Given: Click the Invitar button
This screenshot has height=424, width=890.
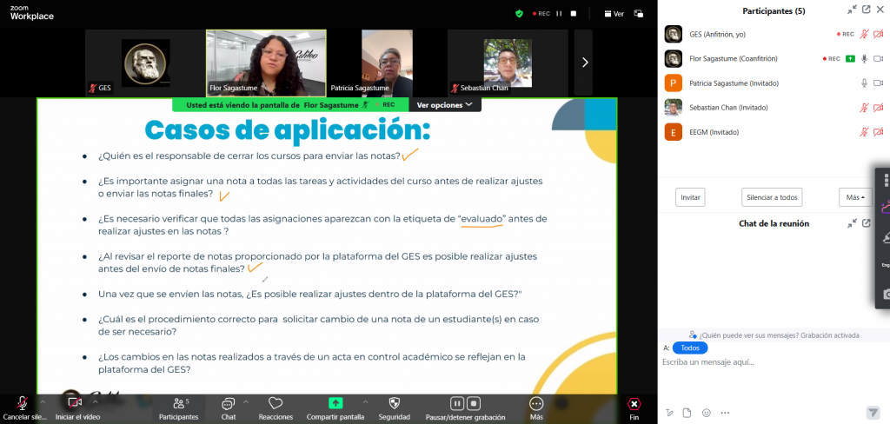Looking at the screenshot, I should tap(690, 197).
